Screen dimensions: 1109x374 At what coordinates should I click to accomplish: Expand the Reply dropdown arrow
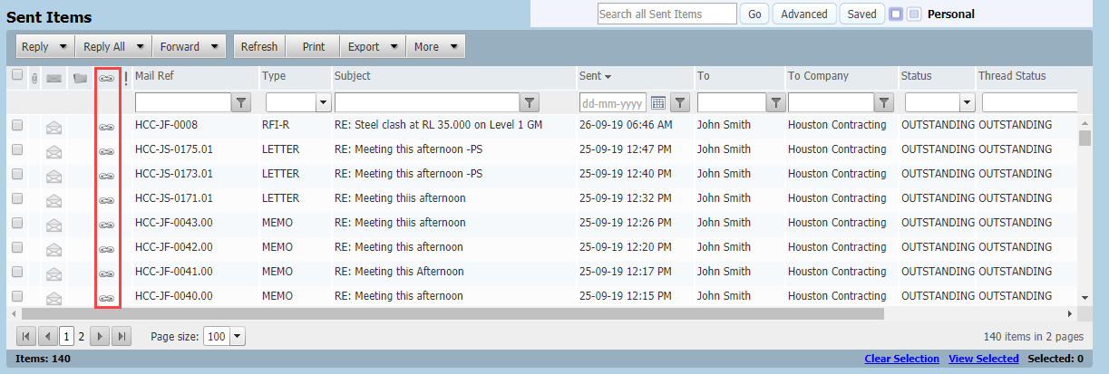tap(63, 47)
